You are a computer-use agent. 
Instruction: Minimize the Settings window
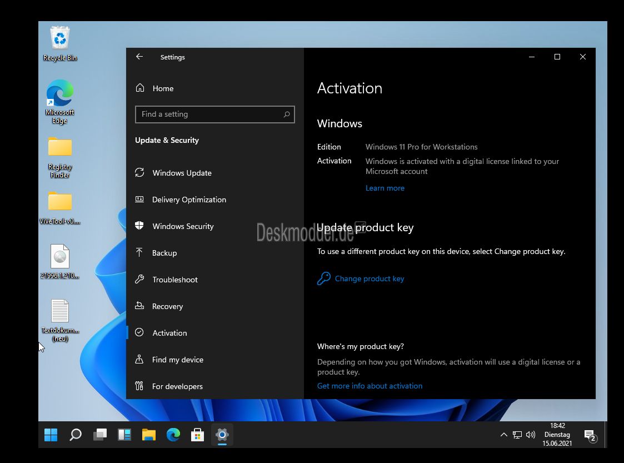click(x=532, y=57)
